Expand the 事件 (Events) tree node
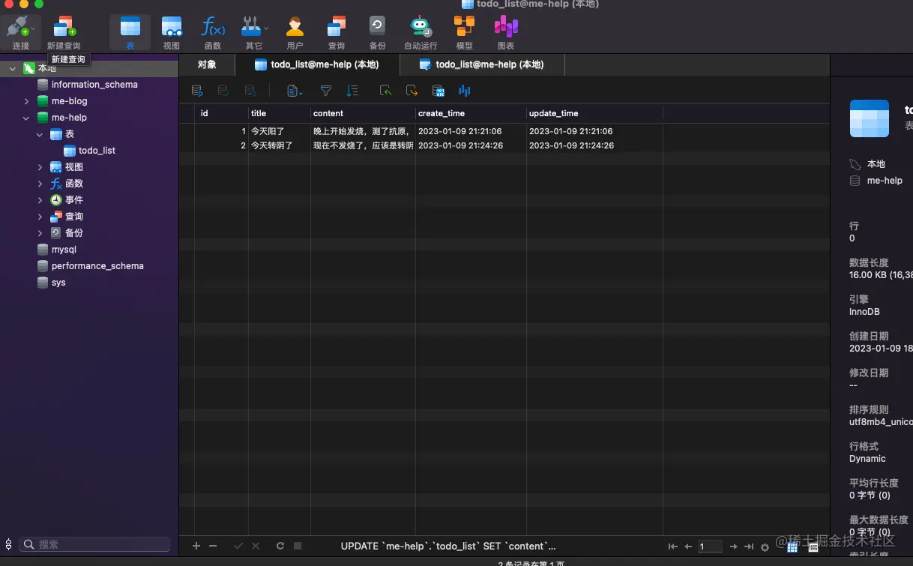The image size is (913, 566). click(x=40, y=200)
